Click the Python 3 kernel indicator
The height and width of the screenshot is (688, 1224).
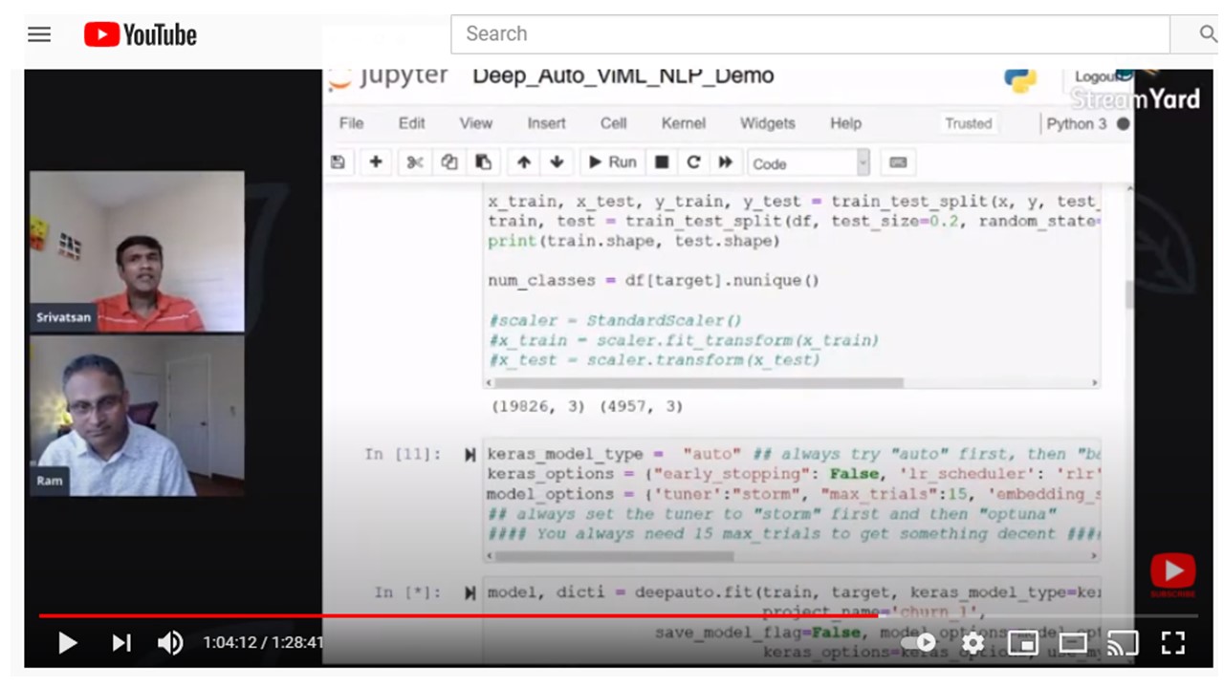point(1087,124)
